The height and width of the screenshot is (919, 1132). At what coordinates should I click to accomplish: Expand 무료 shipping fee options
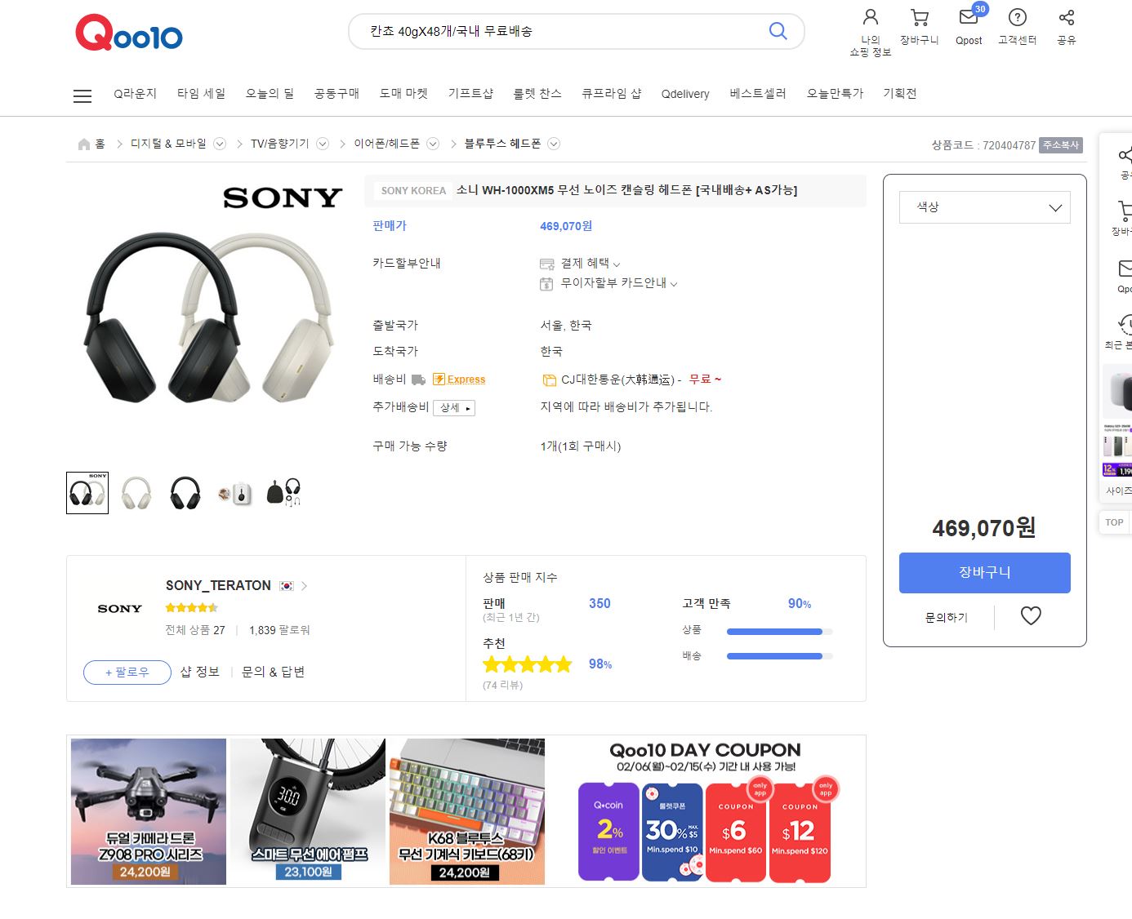click(706, 380)
